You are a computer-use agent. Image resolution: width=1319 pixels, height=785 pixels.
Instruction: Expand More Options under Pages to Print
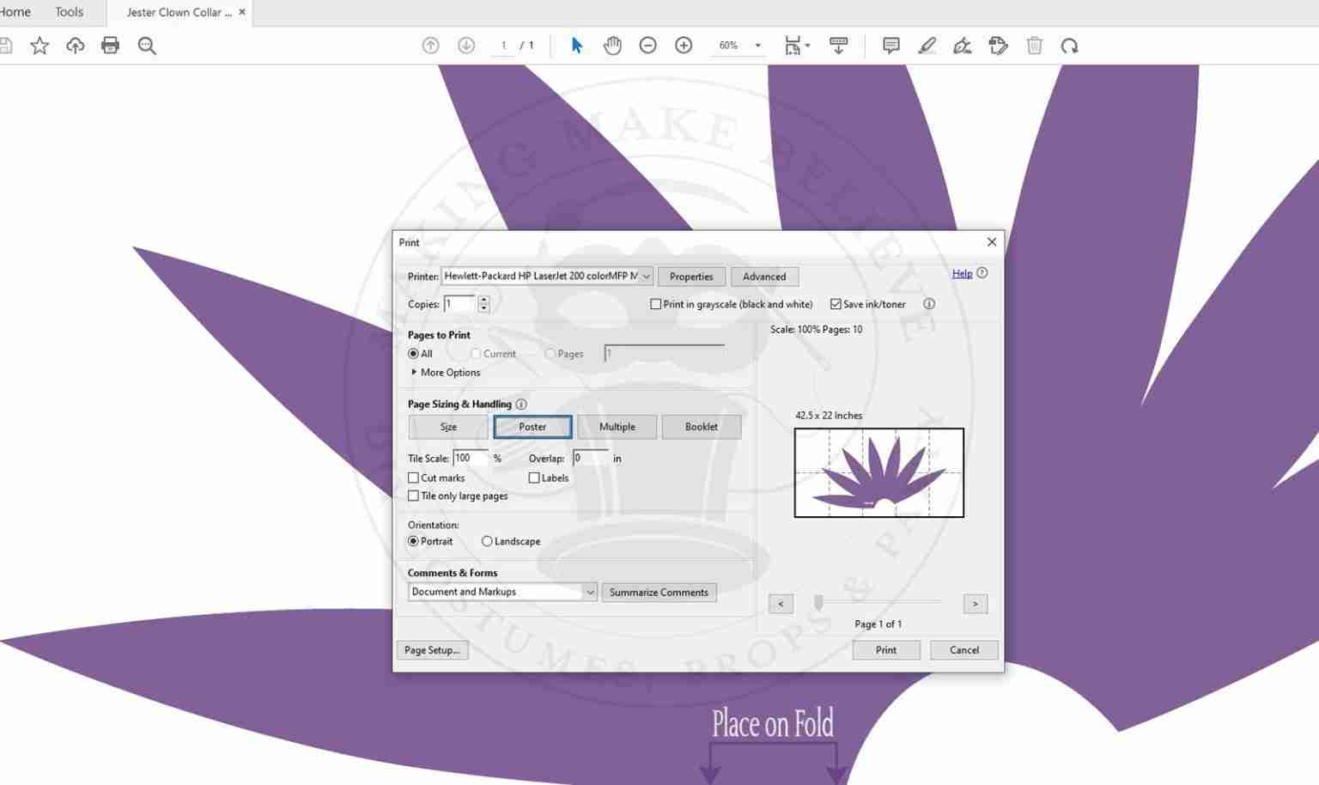pos(446,372)
